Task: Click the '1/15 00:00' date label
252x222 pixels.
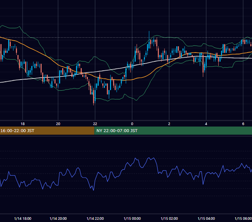Action: [x=132, y=218]
